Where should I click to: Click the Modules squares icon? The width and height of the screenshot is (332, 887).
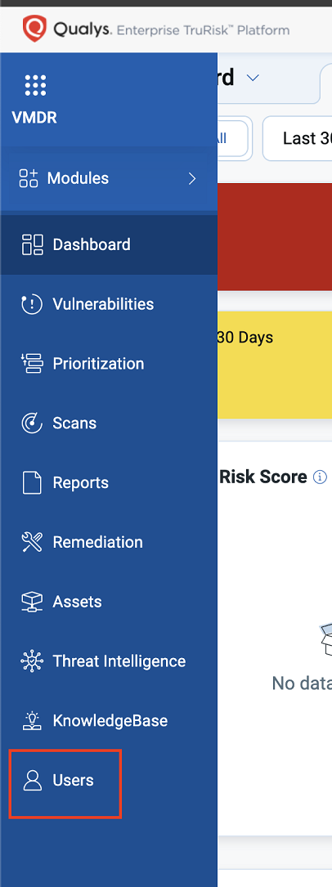click(29, 178)
